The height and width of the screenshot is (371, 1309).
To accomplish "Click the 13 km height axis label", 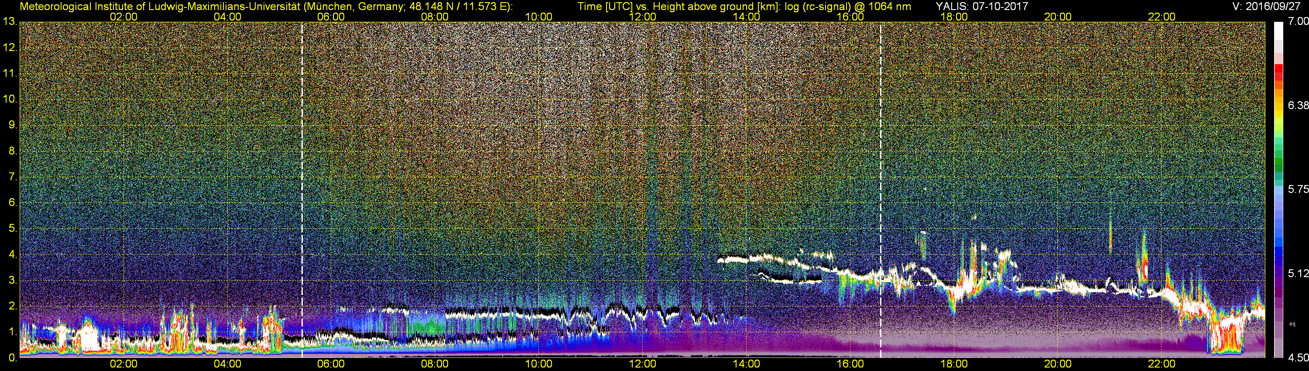I will coord(9,22).
